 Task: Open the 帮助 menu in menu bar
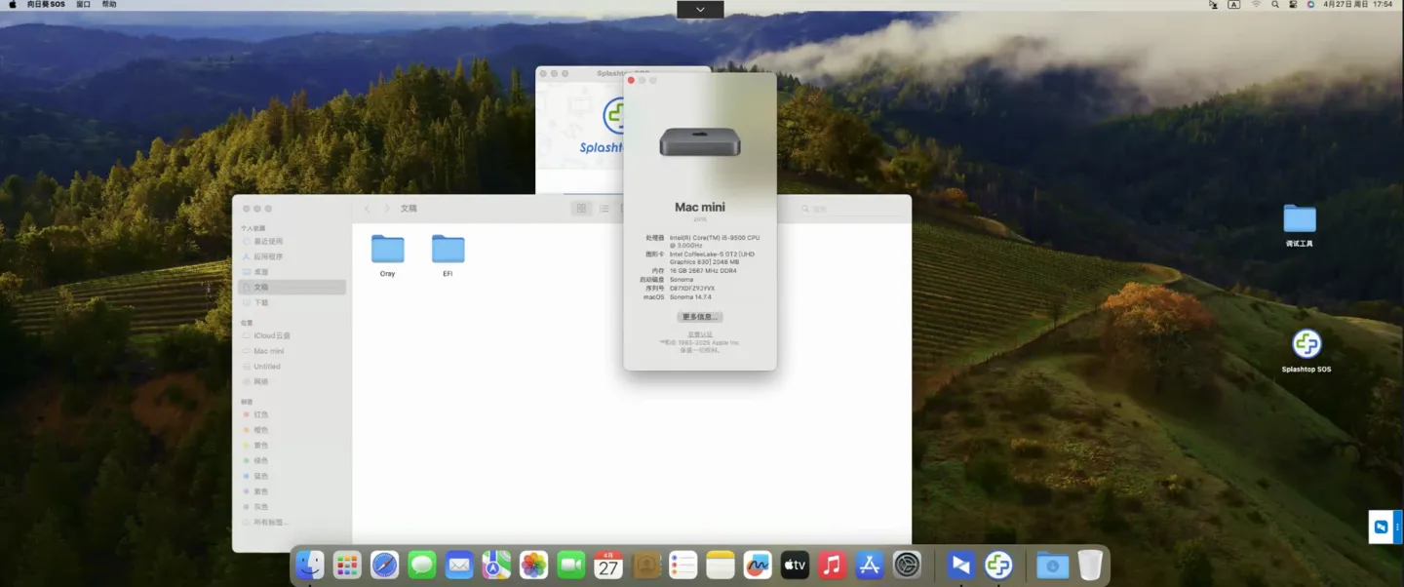tap(109, 5)
